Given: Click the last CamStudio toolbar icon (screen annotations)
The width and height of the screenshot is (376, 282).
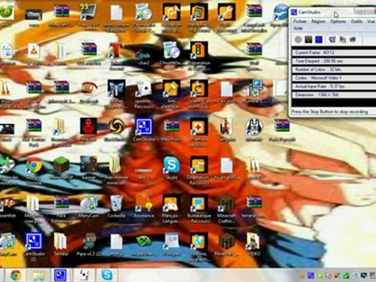Looking at the screenshot, I should point(352,39).
